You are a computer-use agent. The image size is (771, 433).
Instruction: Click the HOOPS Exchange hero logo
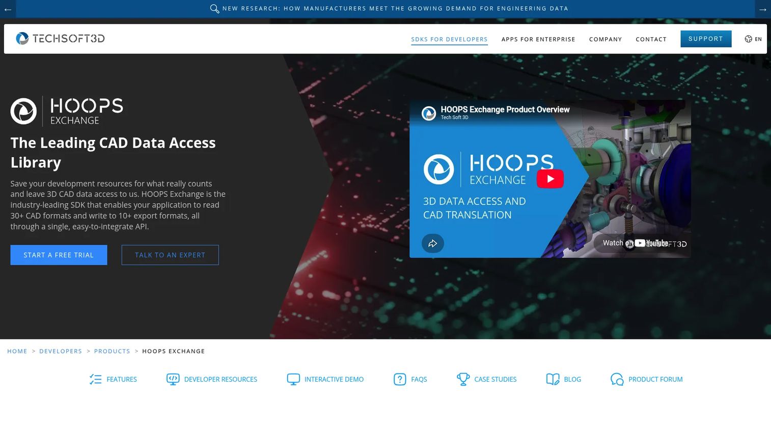tap(67, 111)
